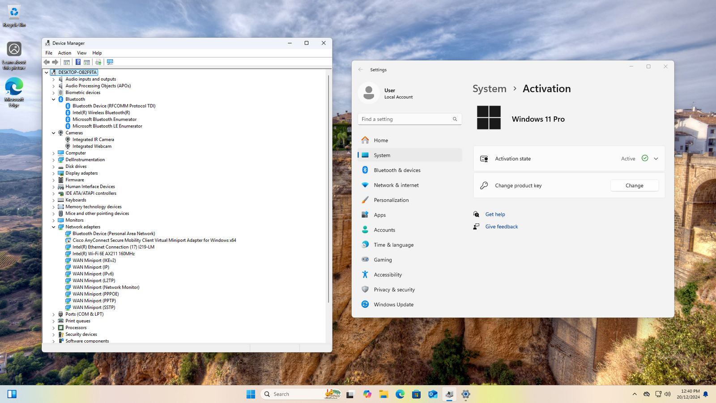
Task: Click the Ports (COM & LPT) icon
Action: coord(61,314)
